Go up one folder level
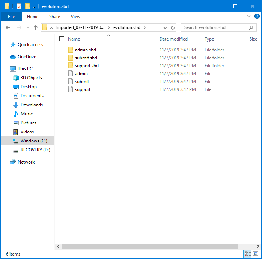This screenshot has height=259, width=262. tap(35, 27)
